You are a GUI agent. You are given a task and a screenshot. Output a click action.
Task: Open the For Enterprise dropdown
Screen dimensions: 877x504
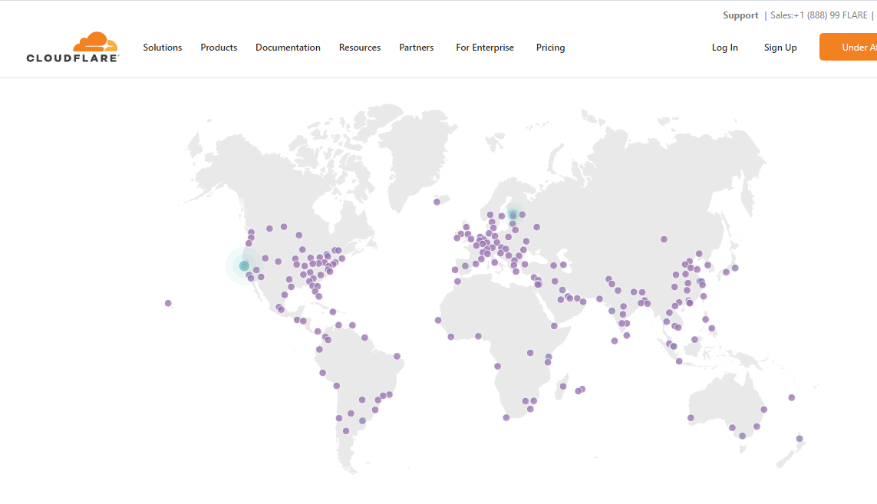click(485, 48)
